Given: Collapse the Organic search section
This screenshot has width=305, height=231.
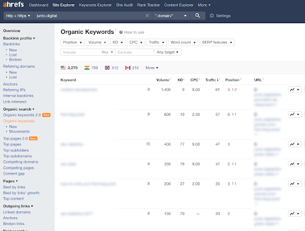Looking at the screenshot, I should (x=18, y=109).
